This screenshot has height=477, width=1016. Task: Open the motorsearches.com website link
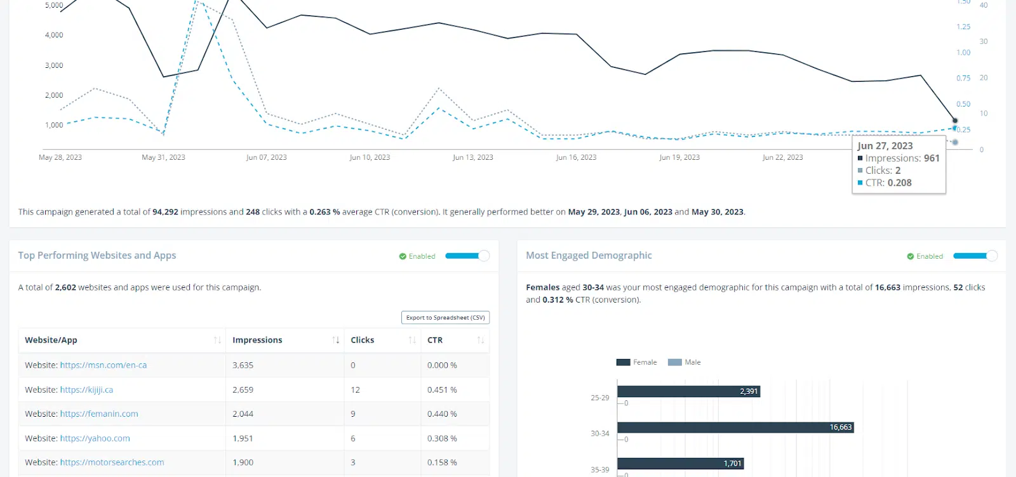pyautogui.click(x=112, y=462)
